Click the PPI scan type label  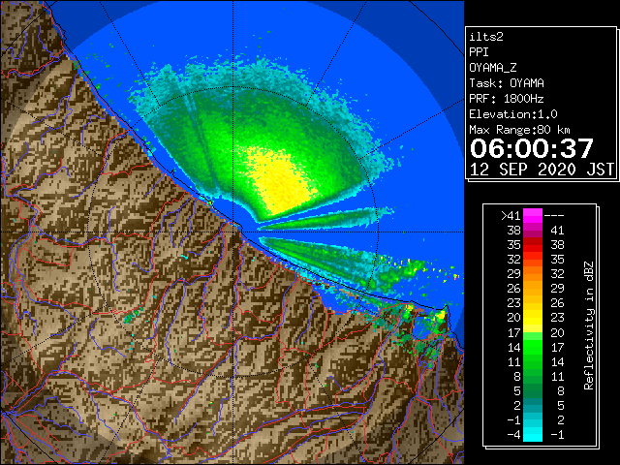[x=479, y=52]
